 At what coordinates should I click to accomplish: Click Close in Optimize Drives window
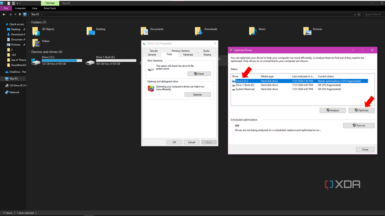point(365,150)
